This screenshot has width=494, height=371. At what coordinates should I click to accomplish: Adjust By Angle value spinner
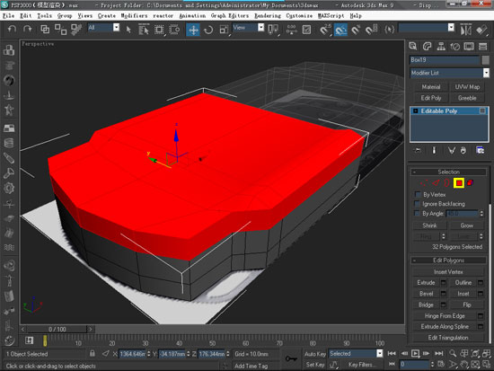[x=481, y=214]
